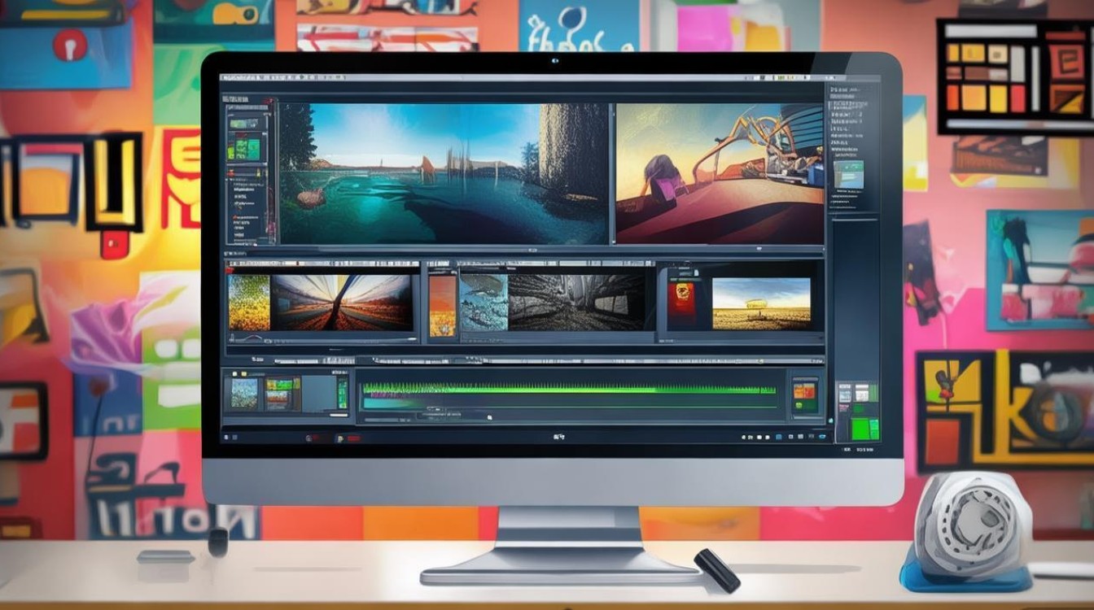
Task: Select the wheat field and sky clip
Action: pos(761,303)
